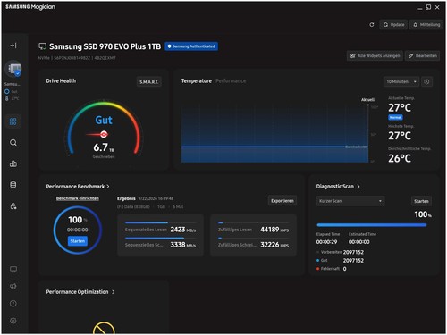Restore the window with the maximize button

pyautogui.click(x=428, y=7)
